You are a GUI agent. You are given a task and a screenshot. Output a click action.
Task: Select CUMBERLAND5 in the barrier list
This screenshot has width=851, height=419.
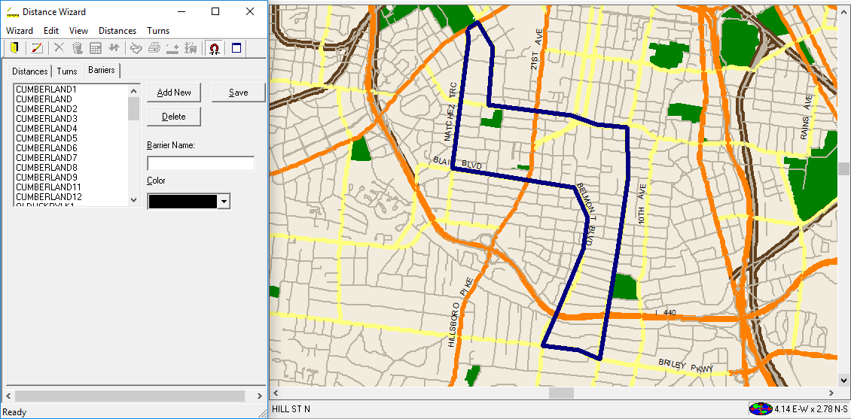click(47, 138)
